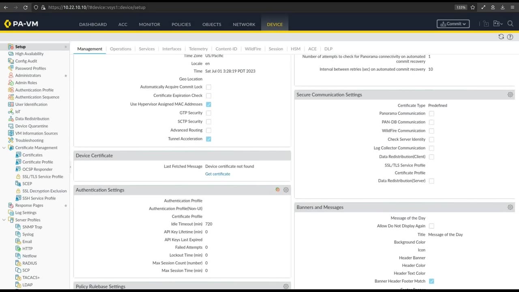Click the Setup icon in the sidebar

click(x=11, y=47)
